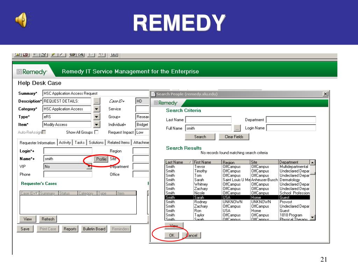This screenshot has height=268, width=358.
Task: Open the Category dropdown arrow
Action: [x=96, y=109]
